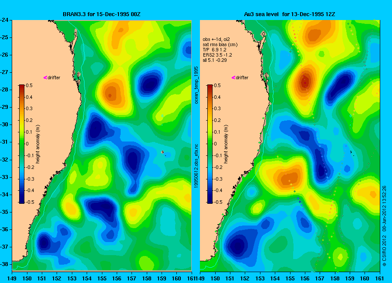Click the -0.3 tick on Au3 color bar

pos(218,179)
